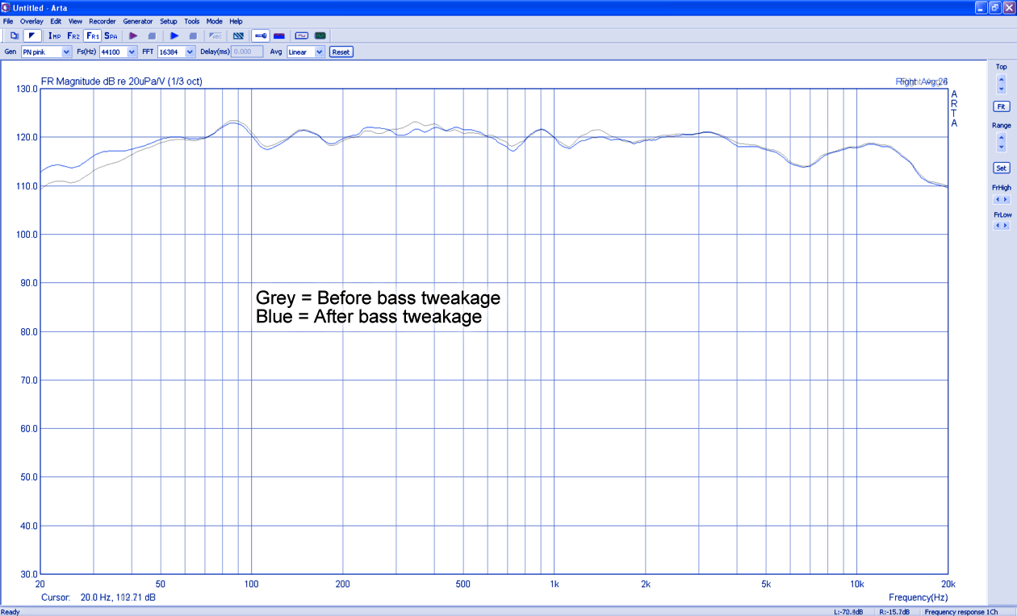The width and height of the screenshot is (1017, 616).
Task: Click the Delay(ms) input field
Action: click(247, 52)
